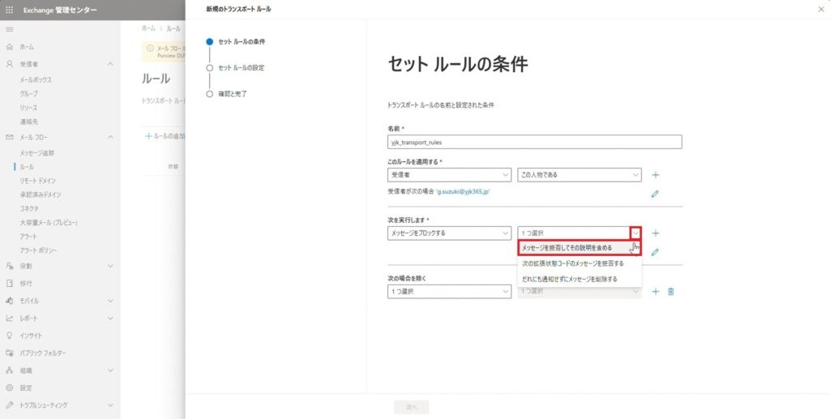The image size is (830, 419).
Task: Go to セット ルールの設定 step
Action: click(236, 68)
